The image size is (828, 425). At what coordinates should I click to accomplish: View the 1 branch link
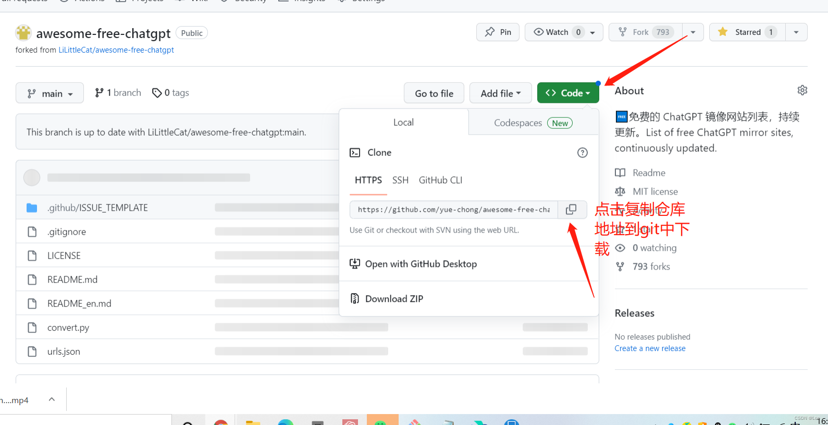pyautogui.click(x=118, y=93)
